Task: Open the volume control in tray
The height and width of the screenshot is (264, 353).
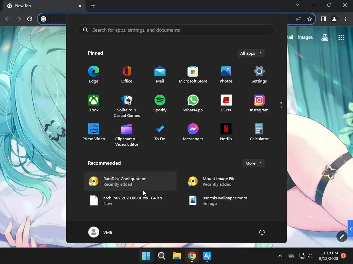Action: [310, 256]
